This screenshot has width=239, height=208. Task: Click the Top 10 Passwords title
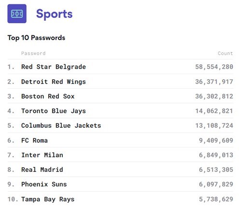36,38
